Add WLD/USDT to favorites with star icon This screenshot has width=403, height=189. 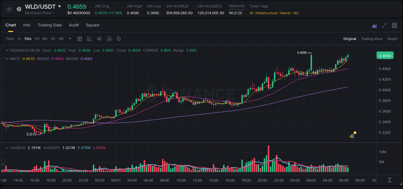(x=9, y=9)
